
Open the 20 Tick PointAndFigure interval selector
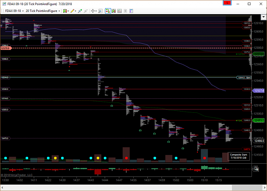pos(43,11)
